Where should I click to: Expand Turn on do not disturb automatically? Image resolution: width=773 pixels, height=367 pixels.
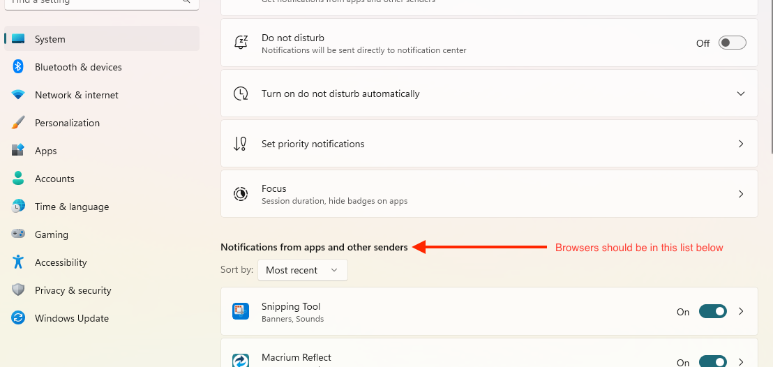click(x=741, y=93)
